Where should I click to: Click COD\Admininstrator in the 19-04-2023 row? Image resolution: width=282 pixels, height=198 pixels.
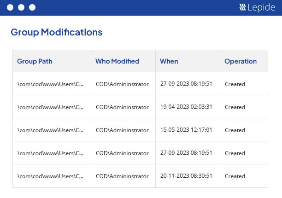point(122,107)
